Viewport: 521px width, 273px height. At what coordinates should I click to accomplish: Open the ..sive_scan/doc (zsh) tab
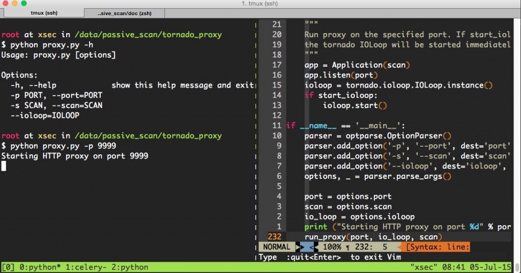(125, 13)
